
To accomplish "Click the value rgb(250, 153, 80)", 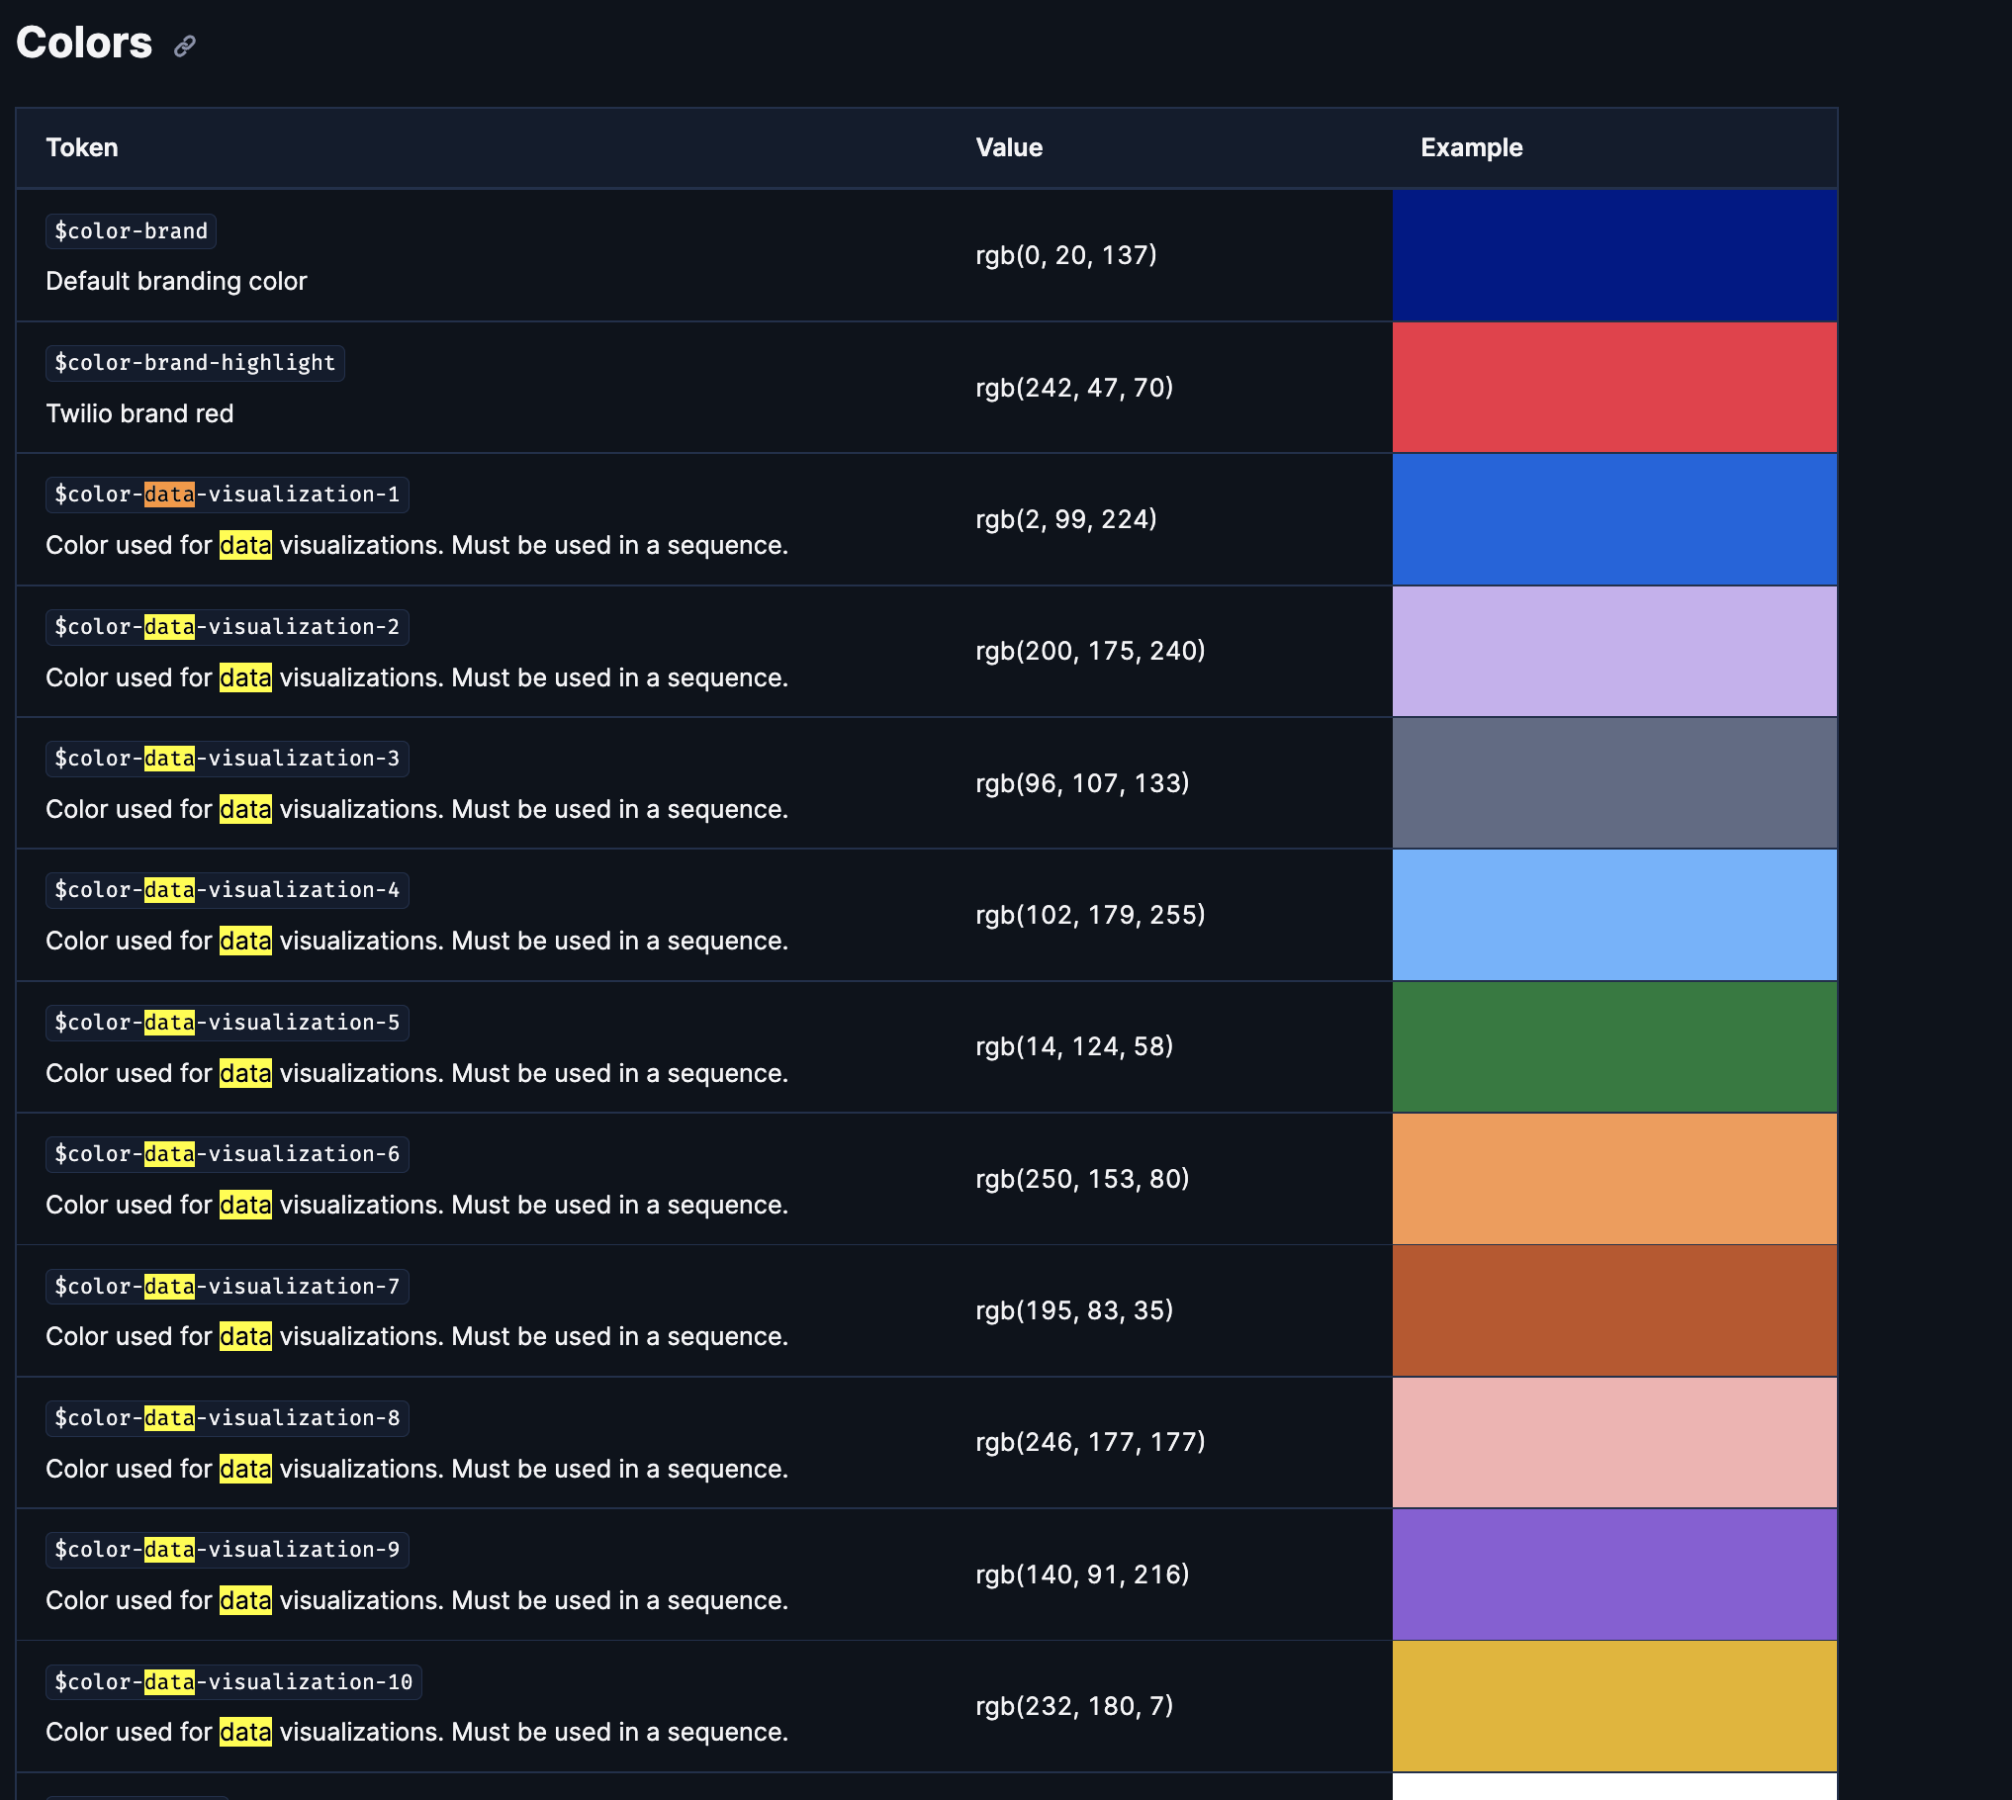I will (1082, 1179).
